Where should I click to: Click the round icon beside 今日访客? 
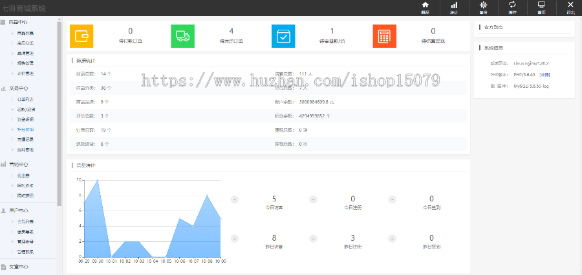(235, 199)
